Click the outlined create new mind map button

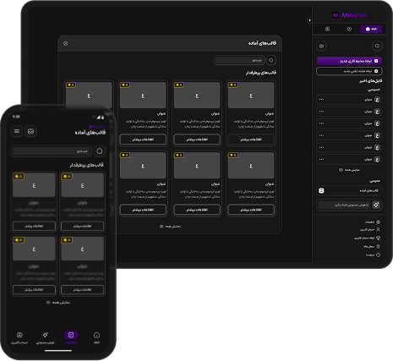(349, 71)
